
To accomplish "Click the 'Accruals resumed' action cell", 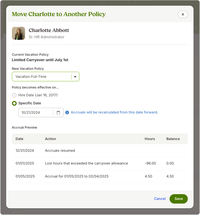I will click(x=60, y=150).
